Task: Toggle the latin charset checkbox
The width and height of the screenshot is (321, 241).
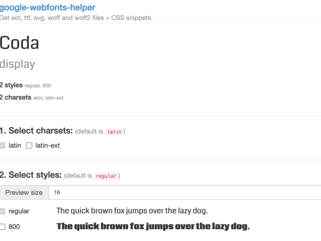Action: 3,145
